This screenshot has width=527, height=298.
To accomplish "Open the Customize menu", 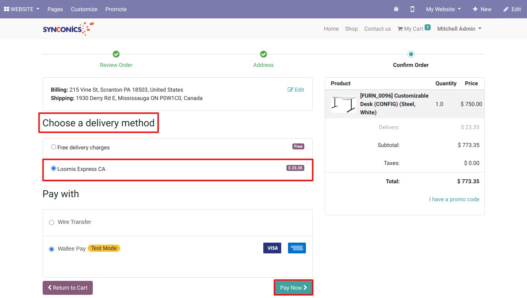I will (84, 9).
